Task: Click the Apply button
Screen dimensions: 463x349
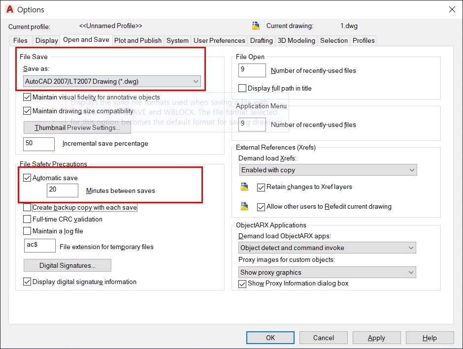Action: click(376, 338)
